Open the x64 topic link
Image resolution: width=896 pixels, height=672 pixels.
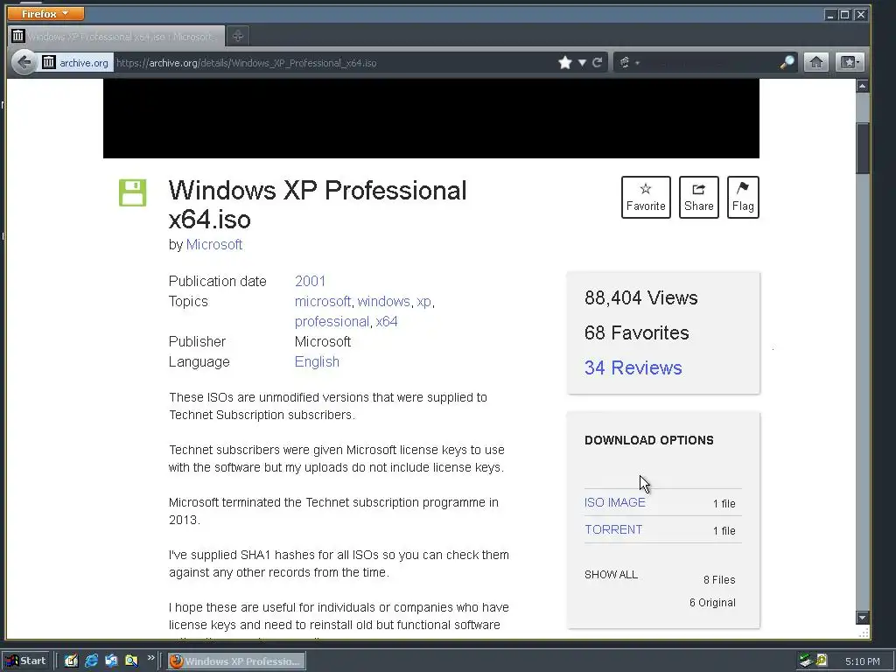click(387, 322)
